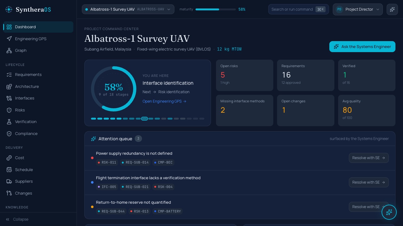Click the Engineering GPS arrow icon

(9, 39)
